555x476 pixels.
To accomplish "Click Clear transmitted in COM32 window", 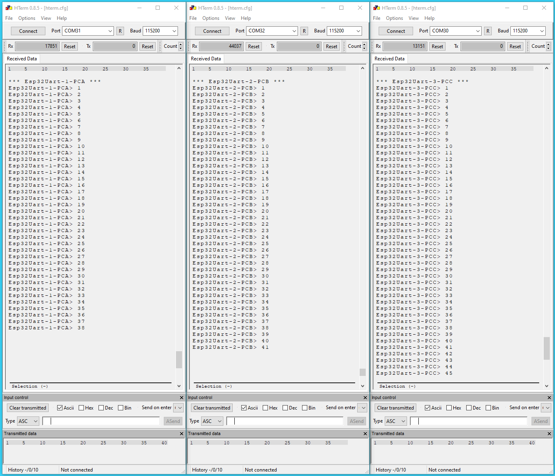I will click(x=212, y=408).
